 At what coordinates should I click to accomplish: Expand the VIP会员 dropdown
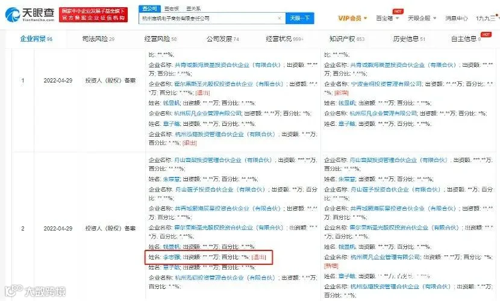[x=352, y=18]
